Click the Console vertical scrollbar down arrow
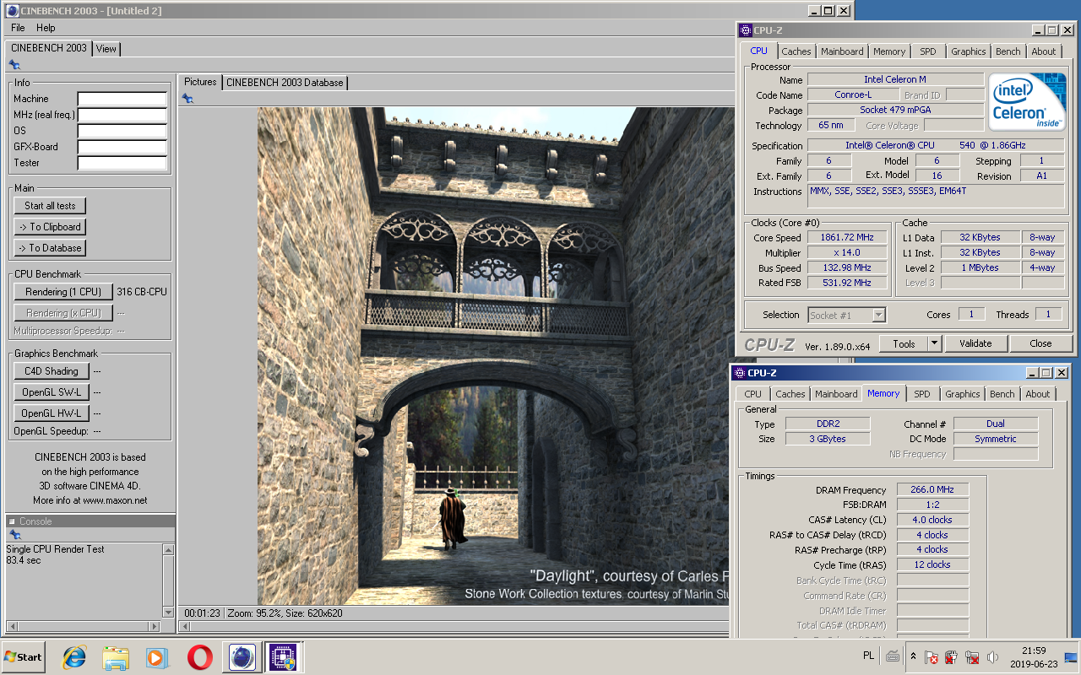The height and width of the screenshot is (675, 1081). click(x=168, y=613)
